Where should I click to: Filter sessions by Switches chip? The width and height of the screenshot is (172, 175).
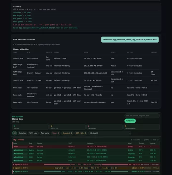pos(23,133)
